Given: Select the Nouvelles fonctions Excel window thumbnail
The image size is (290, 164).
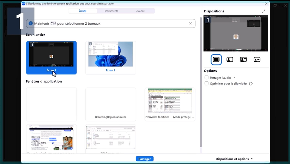Looking at the screenshot, I should click(x=170, y=104).
